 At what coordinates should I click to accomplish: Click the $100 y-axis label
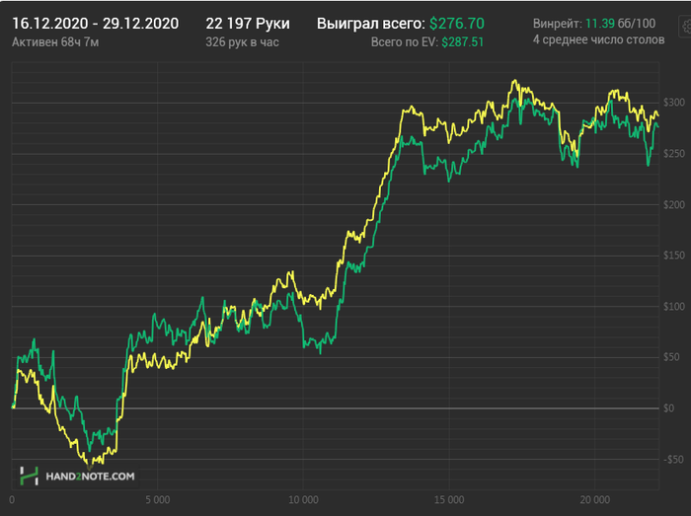click(x=674, y=306)
